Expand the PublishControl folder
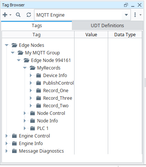 tap(31, 83)
